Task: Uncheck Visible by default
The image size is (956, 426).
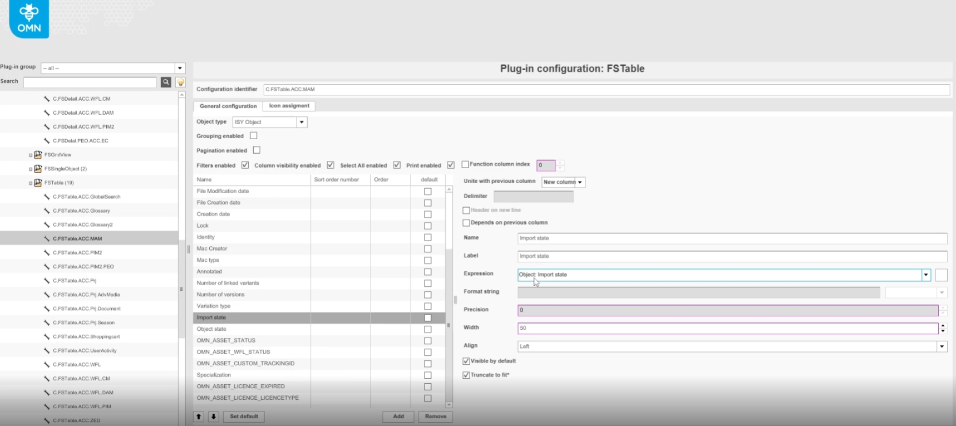Action: [x=466, y=361]
